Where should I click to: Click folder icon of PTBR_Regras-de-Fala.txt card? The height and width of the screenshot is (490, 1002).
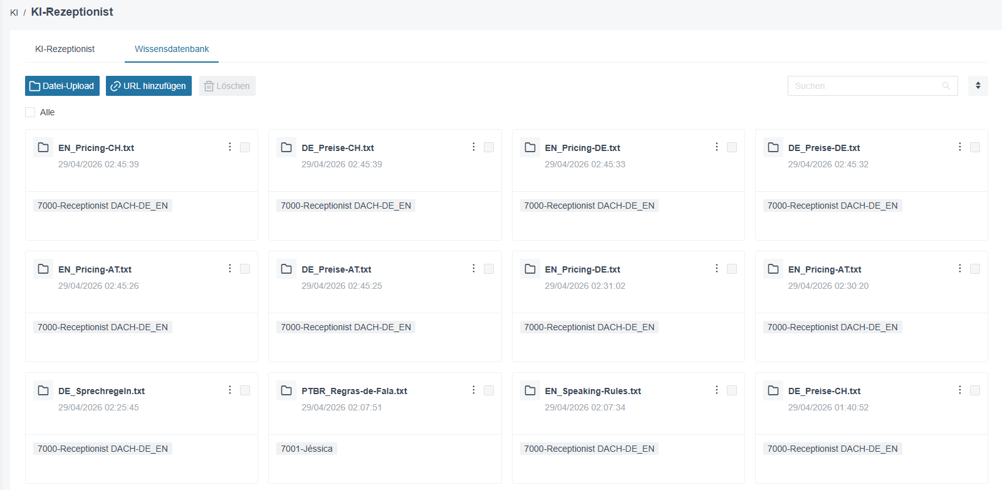click(286, 390)
